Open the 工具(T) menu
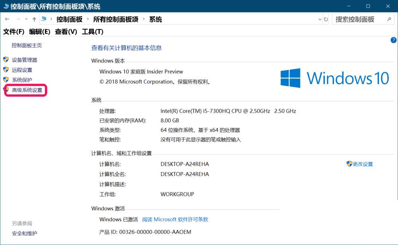398x245 pixels. pos(93,32)
